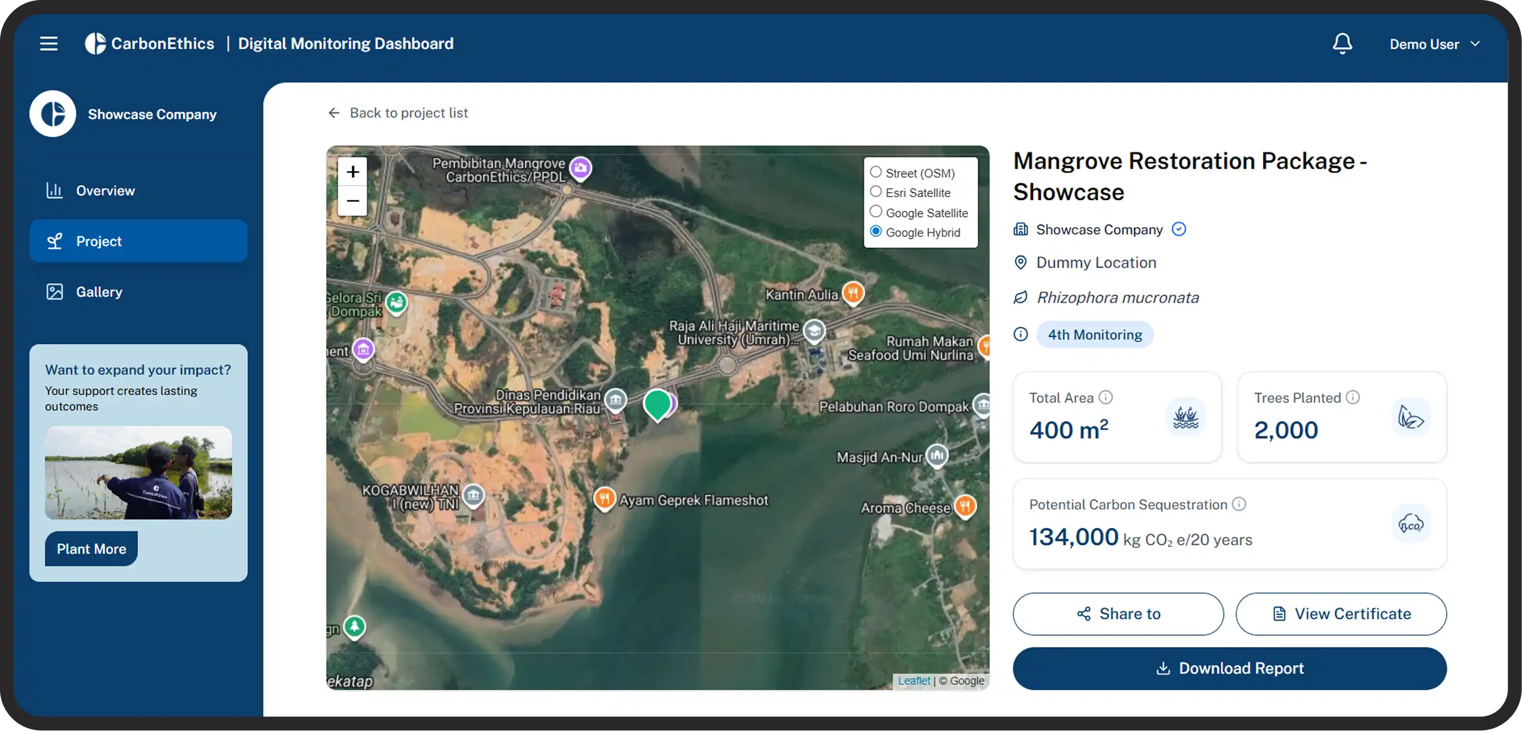This screenshot has width=1522, height=731.
Task: Click the 134,000 carbon value
Action: pyautogui.click(x=1073, y=537)
